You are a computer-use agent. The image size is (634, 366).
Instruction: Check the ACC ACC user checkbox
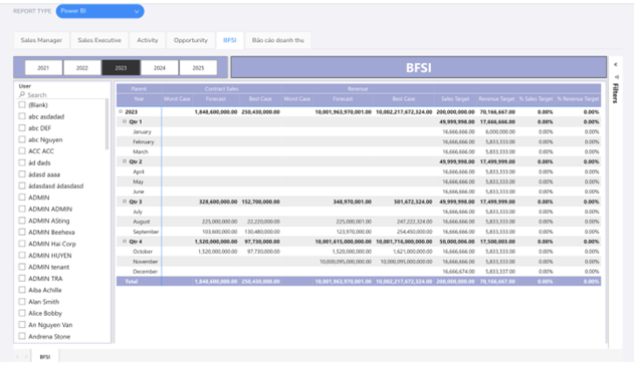click(x=22, y=151)
